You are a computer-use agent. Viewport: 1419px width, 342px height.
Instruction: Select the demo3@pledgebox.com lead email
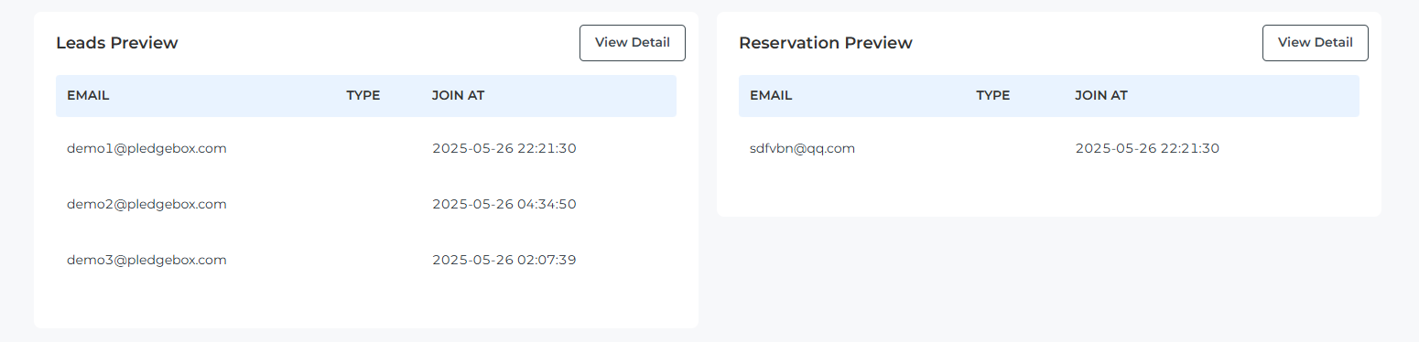coord(146,260)
